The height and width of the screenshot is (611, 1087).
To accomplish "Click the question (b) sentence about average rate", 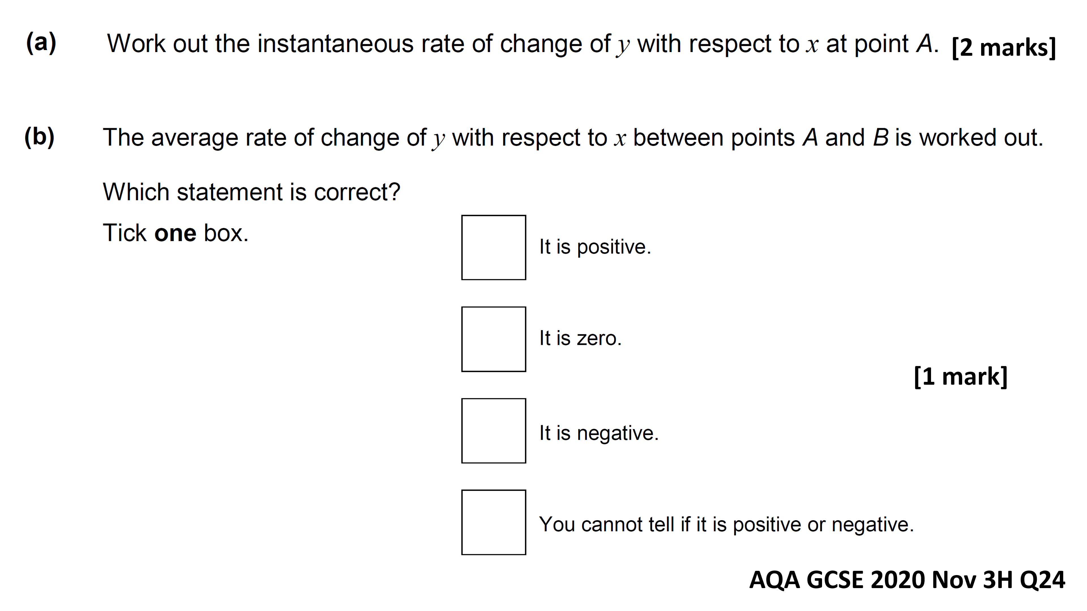I will point(573,138).
